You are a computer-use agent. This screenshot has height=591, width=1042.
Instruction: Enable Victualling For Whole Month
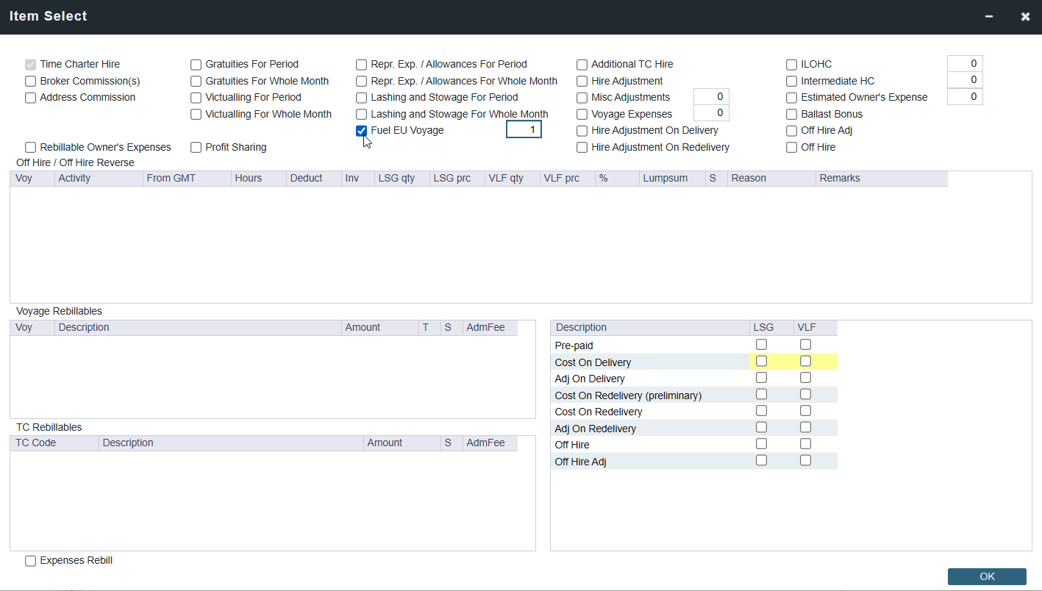point(196,114)
